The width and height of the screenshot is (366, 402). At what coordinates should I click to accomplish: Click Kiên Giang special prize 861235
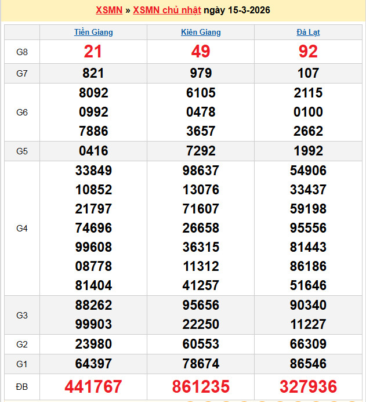201,386
